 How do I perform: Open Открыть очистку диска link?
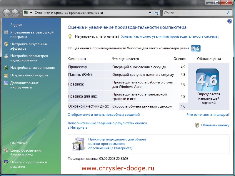point(29,75)
